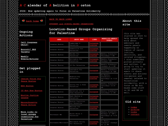Image resolution: width=168 pixels, height=126 pixels.
Task: Open Somerville for Palestine Instagram link
Action: click(94, 49)
